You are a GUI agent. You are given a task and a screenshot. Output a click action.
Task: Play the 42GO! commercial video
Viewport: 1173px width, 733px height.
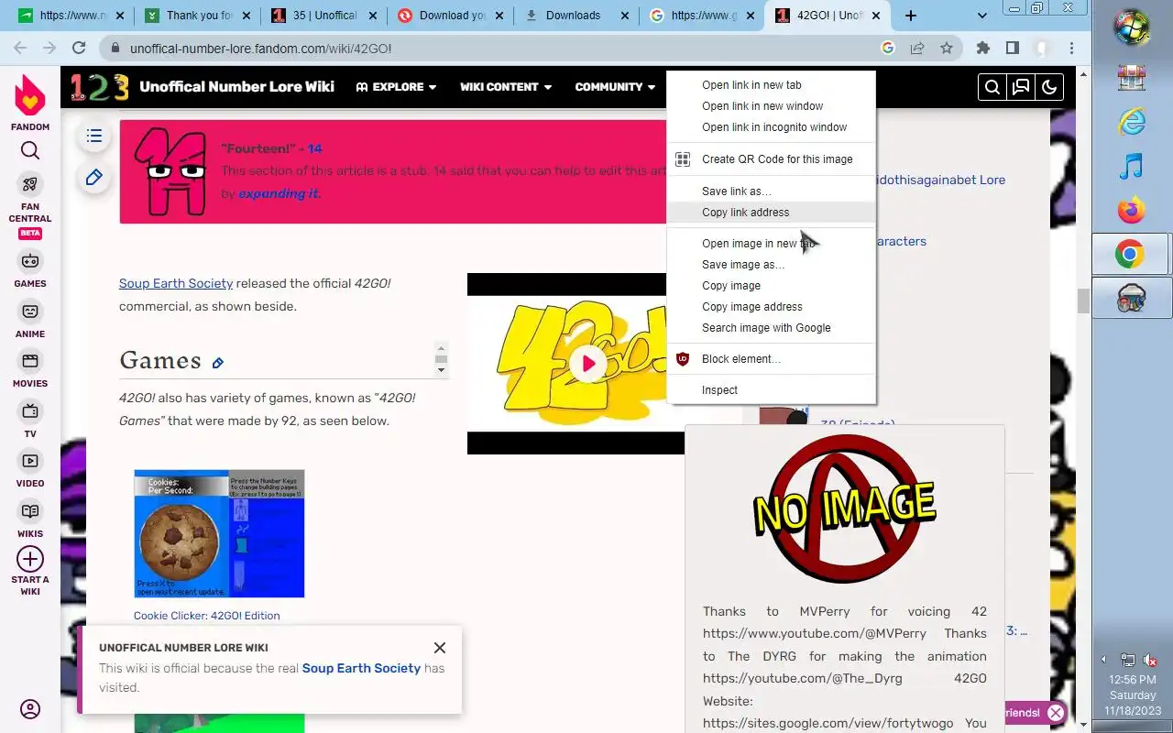point(588,364)
